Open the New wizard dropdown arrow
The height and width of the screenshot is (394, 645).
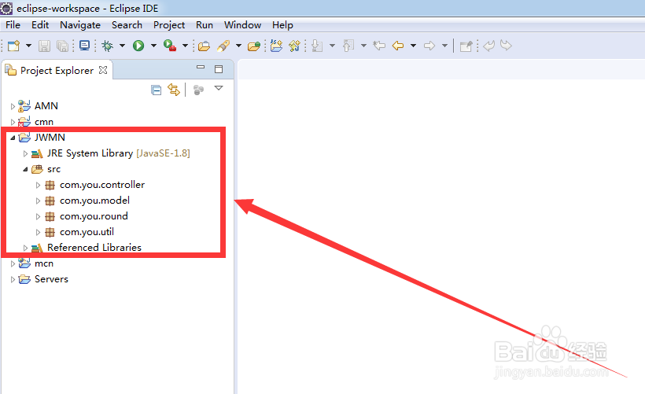[x=28, y=46]
